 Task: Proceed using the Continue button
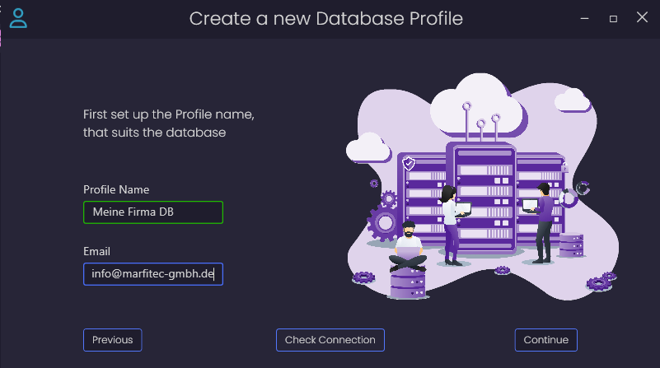(x=546, y=340)
